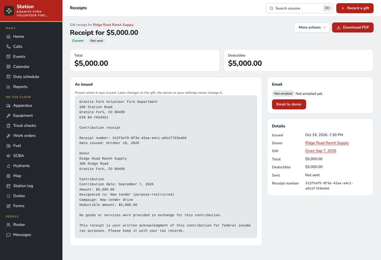Click the Date issued: October 19, 2026 line

pos(109,143)
